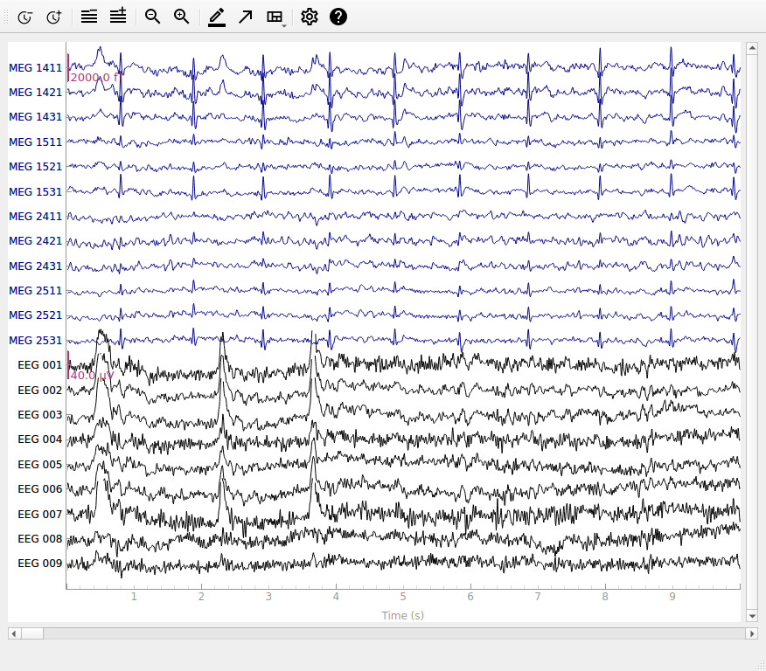
Task: Decrease the displayed time duration
Action: pyautogui.click(x=24, y=17)
